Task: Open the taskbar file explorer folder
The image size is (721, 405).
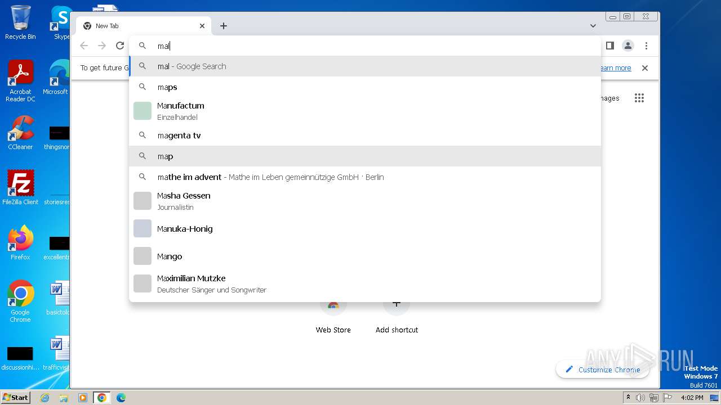Action: [x=64, y=398]
